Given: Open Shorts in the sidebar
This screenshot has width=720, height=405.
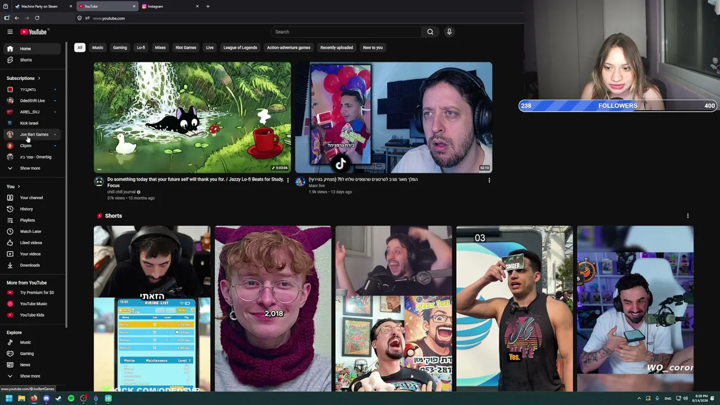Looking at the screenshot, I should [31, 60].
